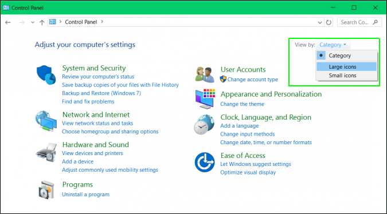
Task: Expand the address bar history dropdown
Action: click(x=320, y=22)
